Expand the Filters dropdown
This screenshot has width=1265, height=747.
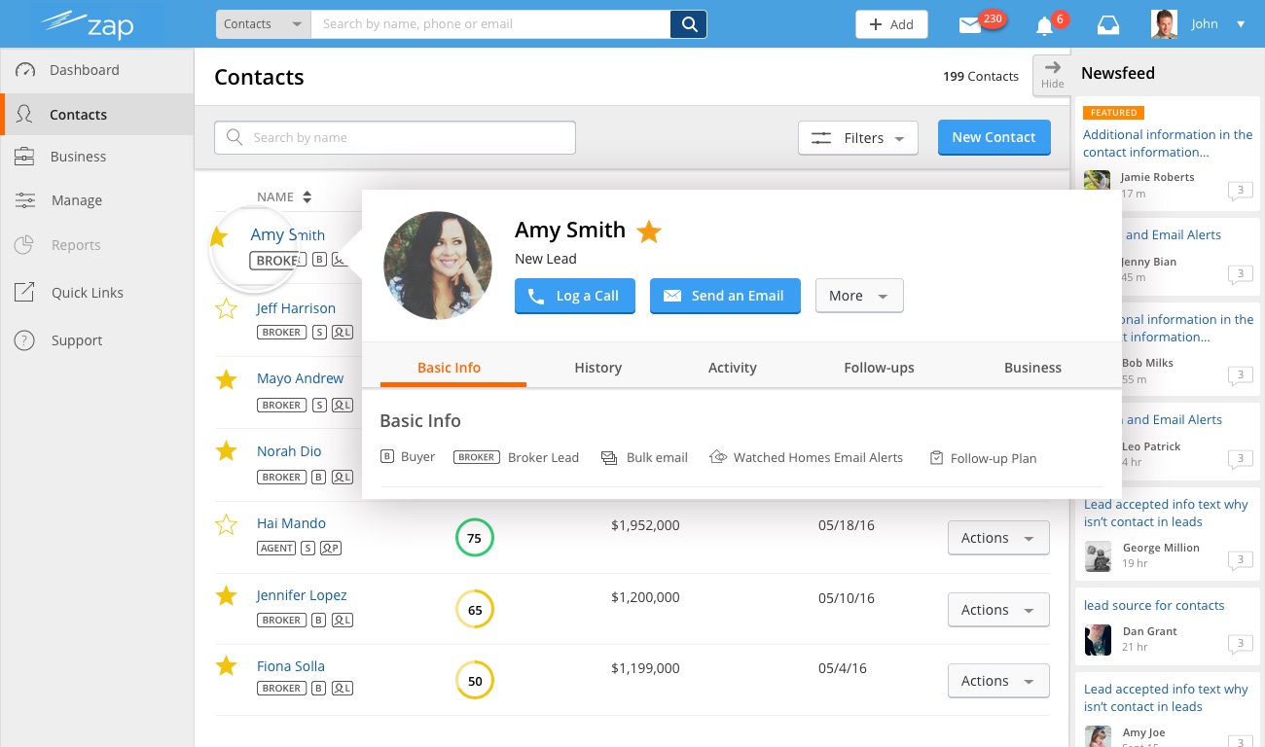click(x=857, y=138)
